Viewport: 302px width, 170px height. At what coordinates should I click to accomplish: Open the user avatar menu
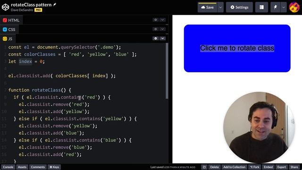tap(294, 8)
